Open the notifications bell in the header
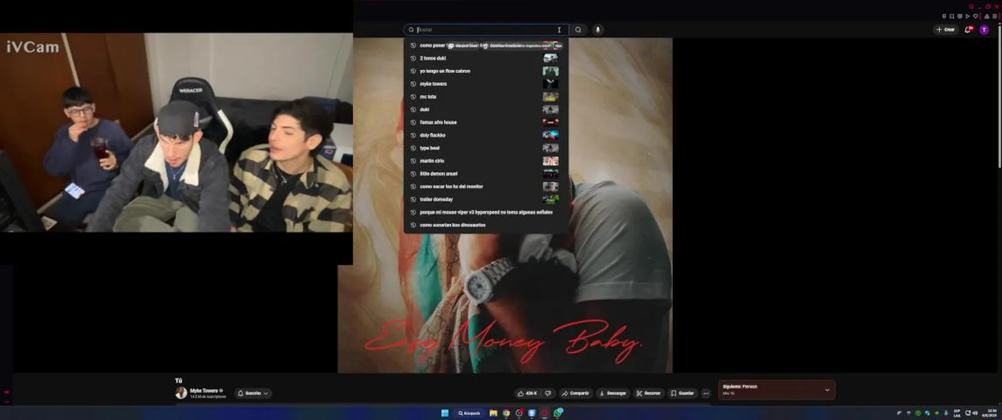The image size is (1002, 420). [968, 30]
